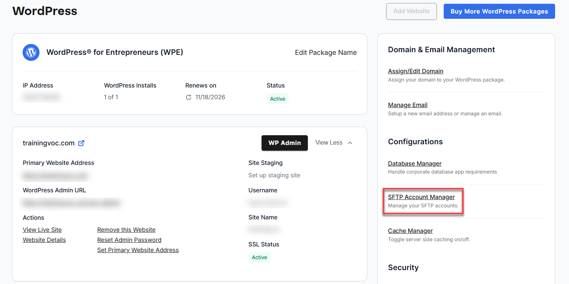Click 'Manage your SFTP accounts.' description
This screenshot has width=569, height=284.
point(423,205)
